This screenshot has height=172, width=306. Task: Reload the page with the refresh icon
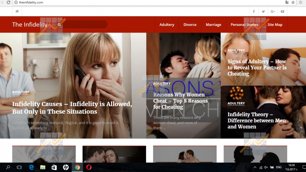[x=8, y=3]
